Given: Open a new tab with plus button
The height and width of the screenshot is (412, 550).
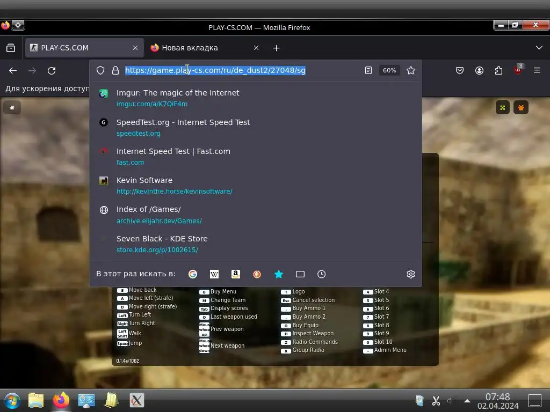Looking at the screenshot, I should (x=277, y=48).
